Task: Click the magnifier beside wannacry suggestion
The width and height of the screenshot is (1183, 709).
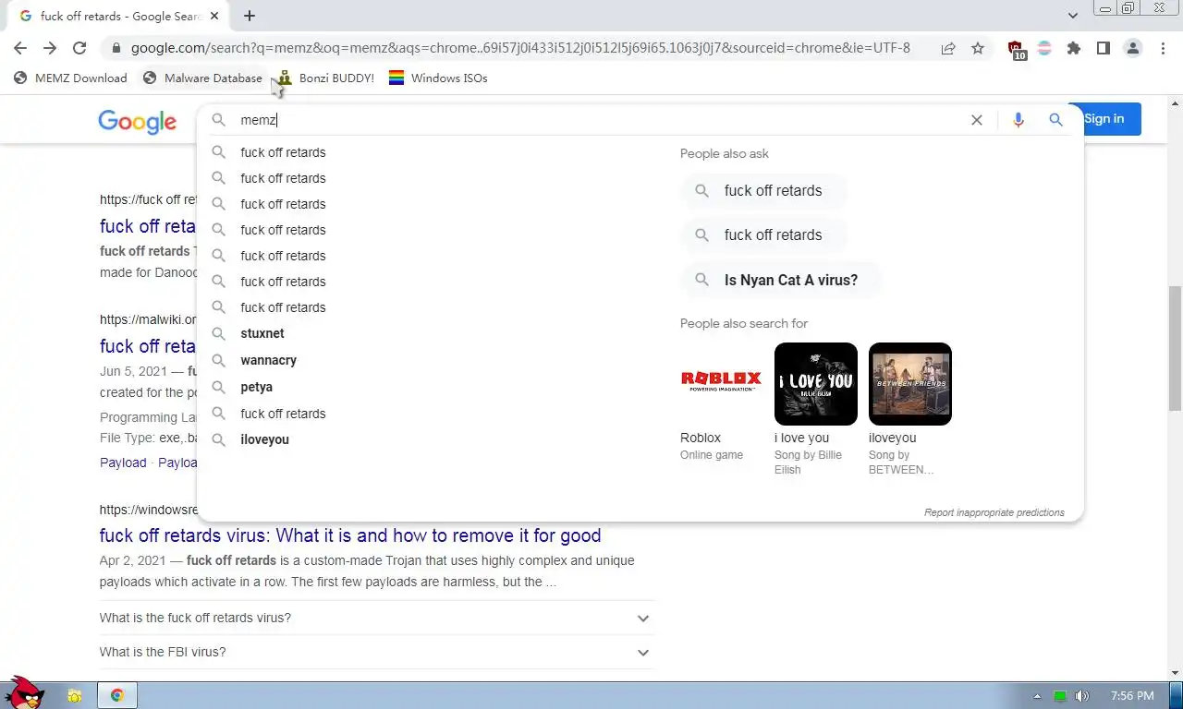Action: (x=219, y=360)
